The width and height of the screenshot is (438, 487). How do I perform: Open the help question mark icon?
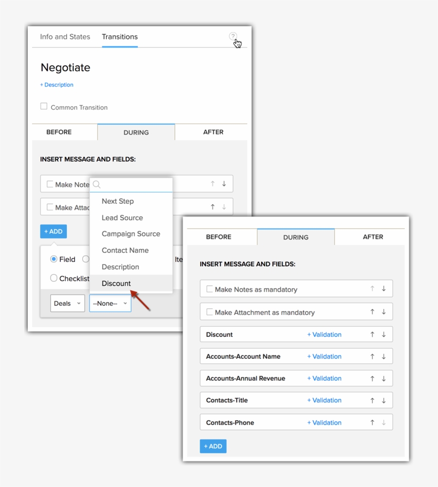pyautogui.click(x=232, y=37)
